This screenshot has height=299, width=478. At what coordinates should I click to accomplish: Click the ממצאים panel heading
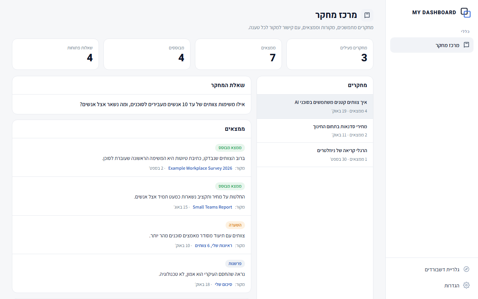tap(235, 129)
